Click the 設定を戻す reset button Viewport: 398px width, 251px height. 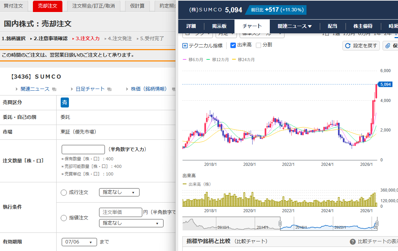(x=361, y=46)
